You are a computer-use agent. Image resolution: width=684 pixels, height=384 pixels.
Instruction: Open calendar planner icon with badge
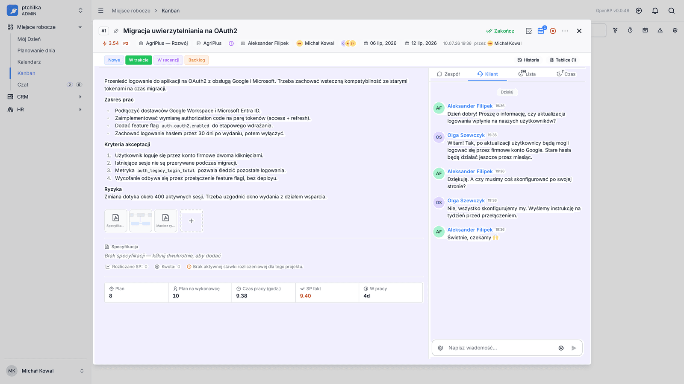tap(541, 31)
